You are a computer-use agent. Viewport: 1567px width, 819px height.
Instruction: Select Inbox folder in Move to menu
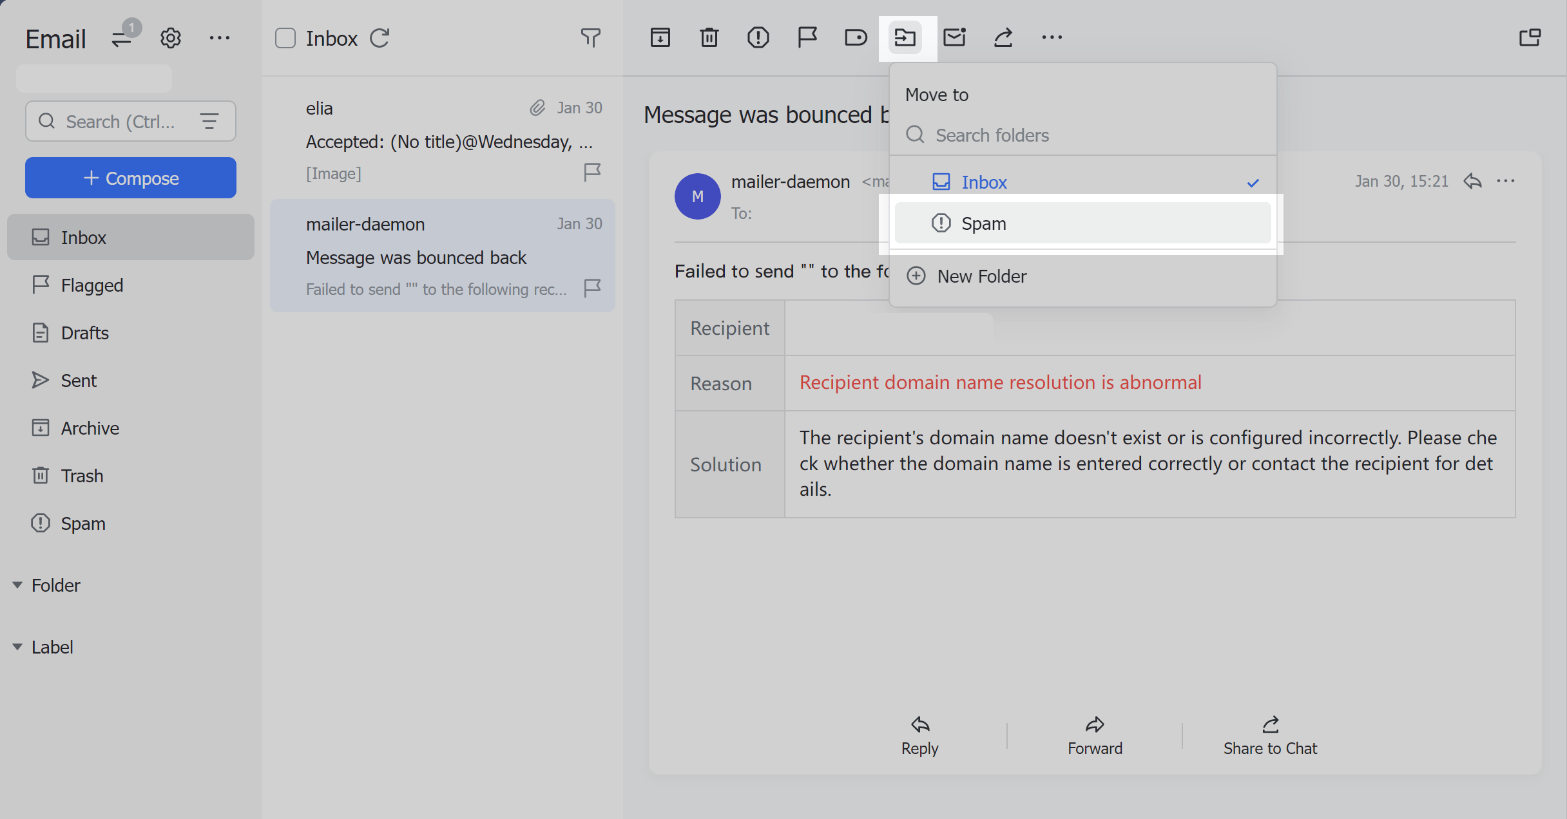[1083, 182]
